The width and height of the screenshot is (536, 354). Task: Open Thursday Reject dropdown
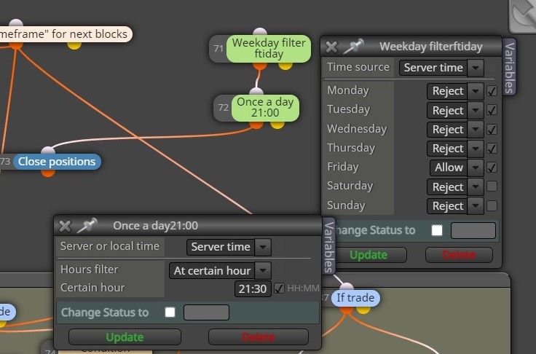tap(476, 149)
